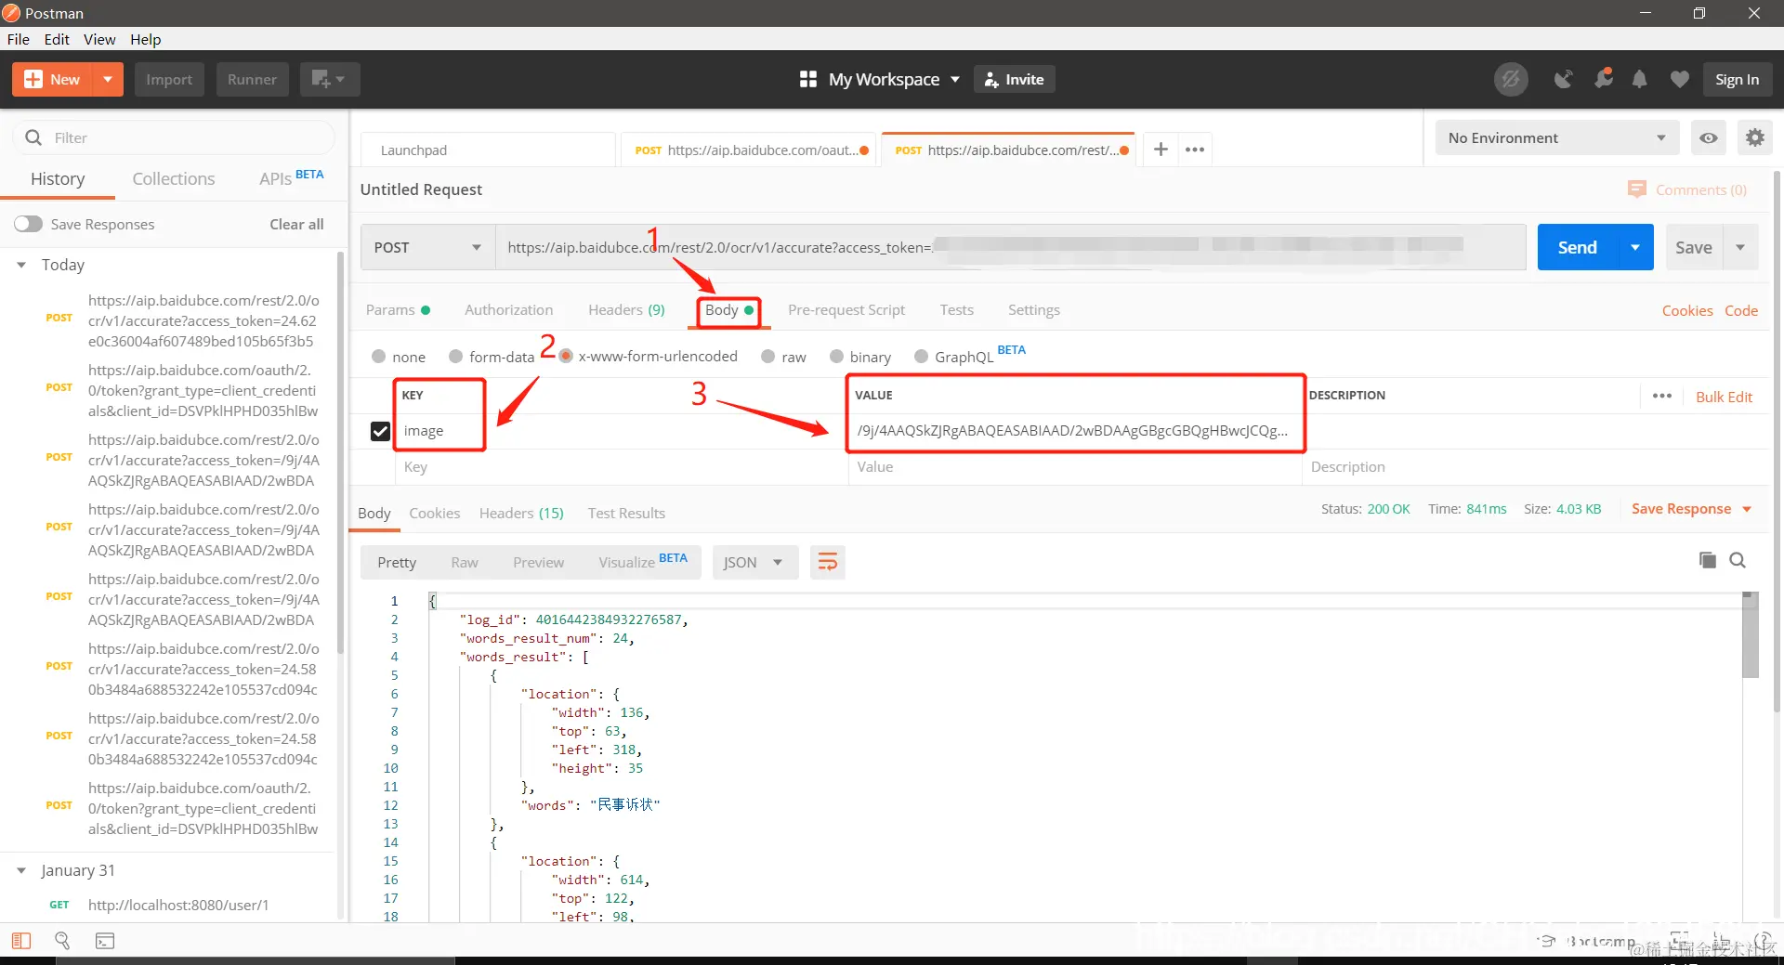Click Sign In
The image size is (1784, 965).
coord(1738,80)
